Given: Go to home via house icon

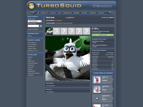Looking at the screenshot, I should pos(38,13).
